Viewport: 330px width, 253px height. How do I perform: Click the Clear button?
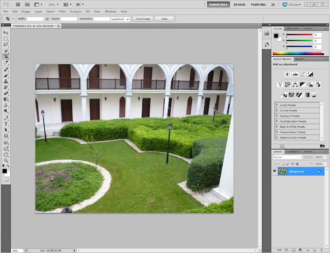click(x=164, y=19)
